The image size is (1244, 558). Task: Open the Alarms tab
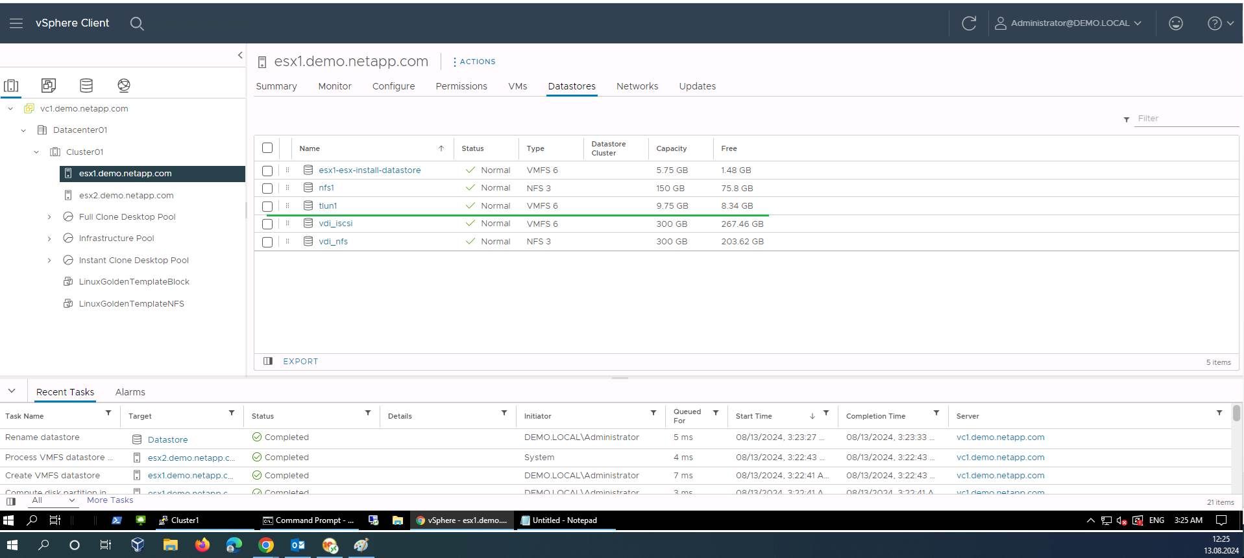coord(130,392)
